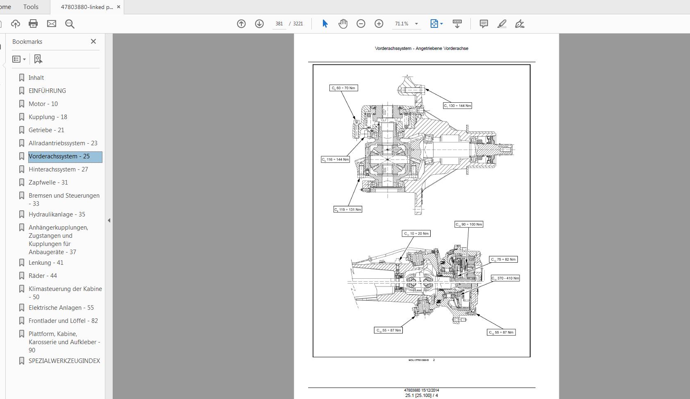Zoom out with minus button
Screen dimensions: 690x399
pos(361,24)
